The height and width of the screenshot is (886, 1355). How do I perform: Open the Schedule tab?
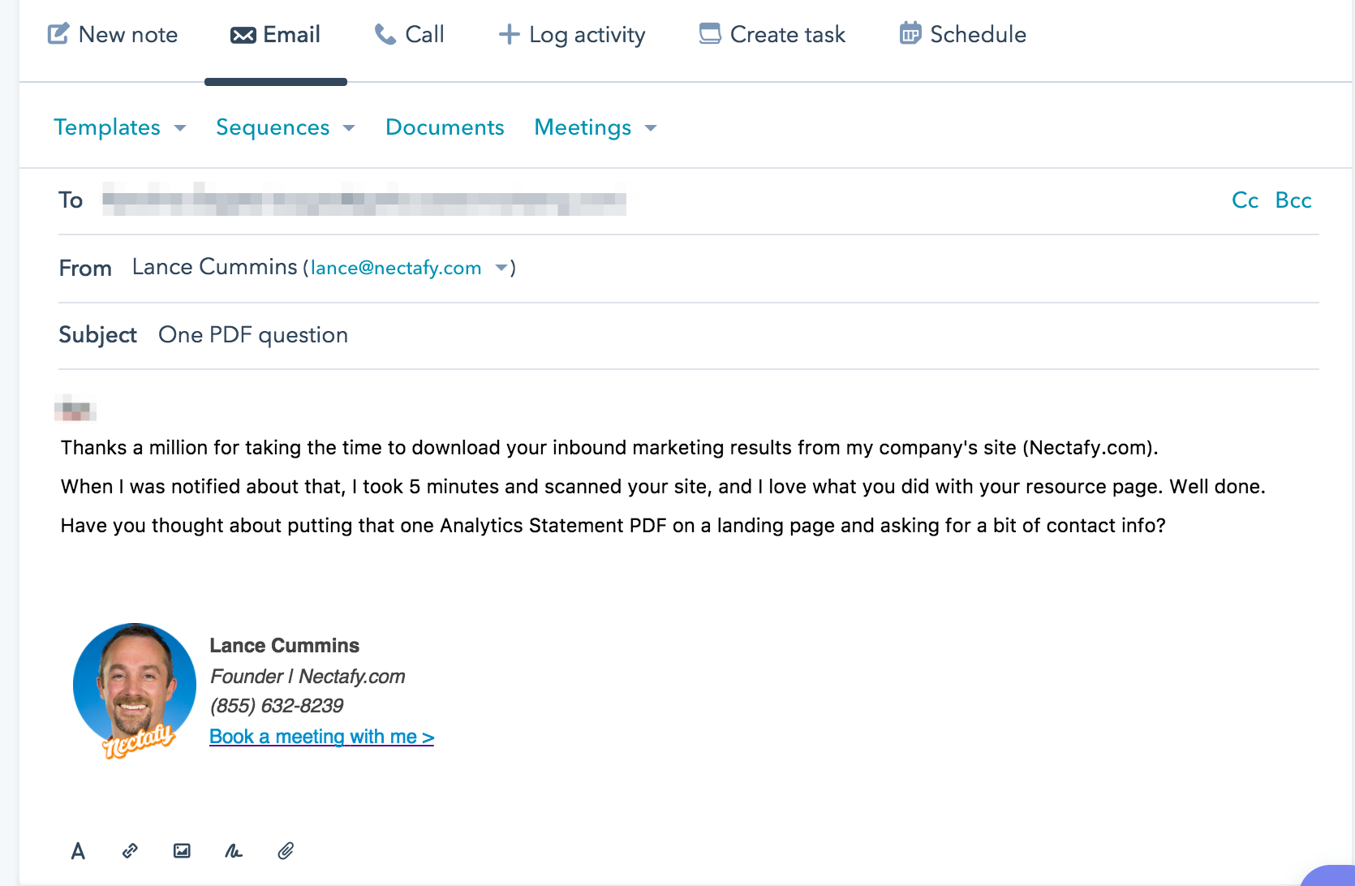click(x=963, y=34)
